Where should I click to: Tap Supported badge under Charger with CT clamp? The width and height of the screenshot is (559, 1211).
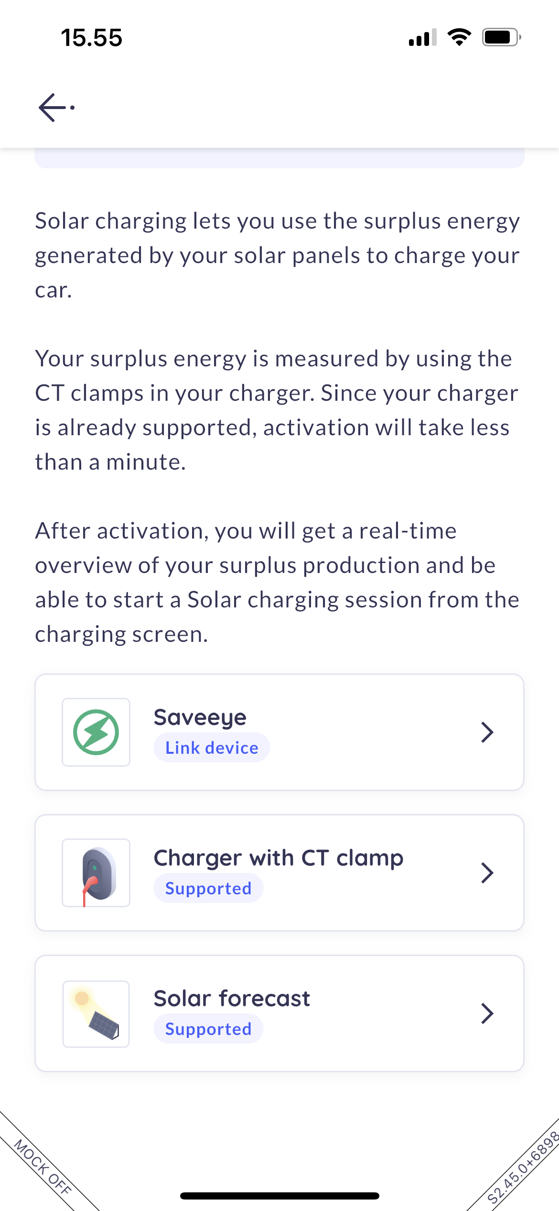point(208,888)
